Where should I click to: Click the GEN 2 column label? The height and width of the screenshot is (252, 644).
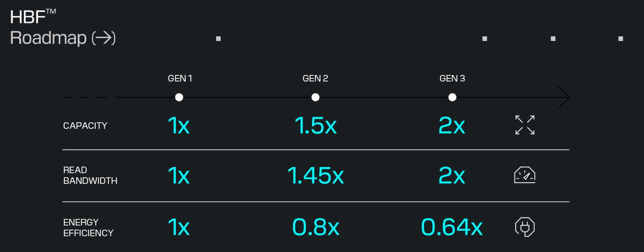[x=315, y=78]
